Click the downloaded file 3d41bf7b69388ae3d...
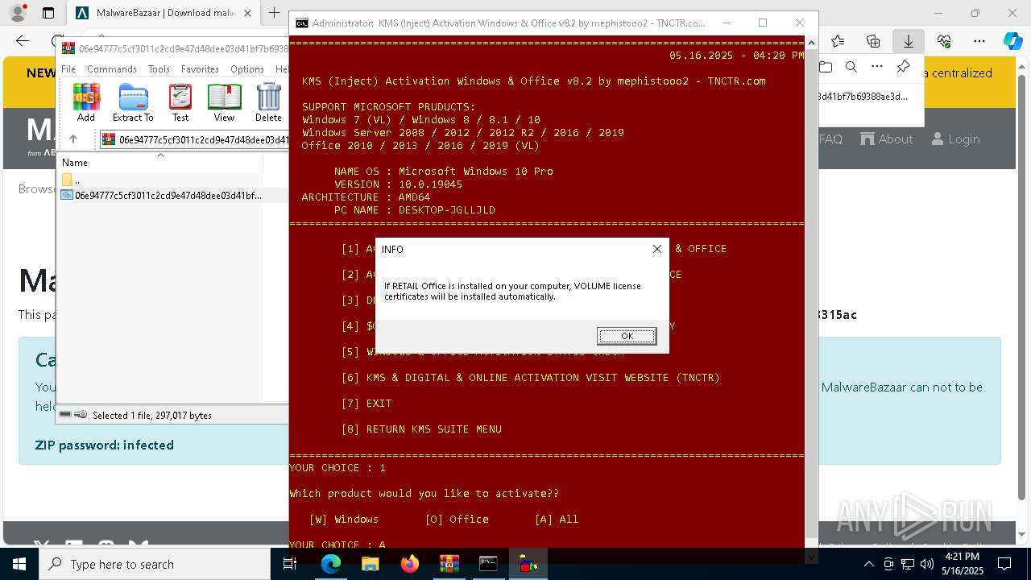The image size is (1031, 580). click(863, 96)
